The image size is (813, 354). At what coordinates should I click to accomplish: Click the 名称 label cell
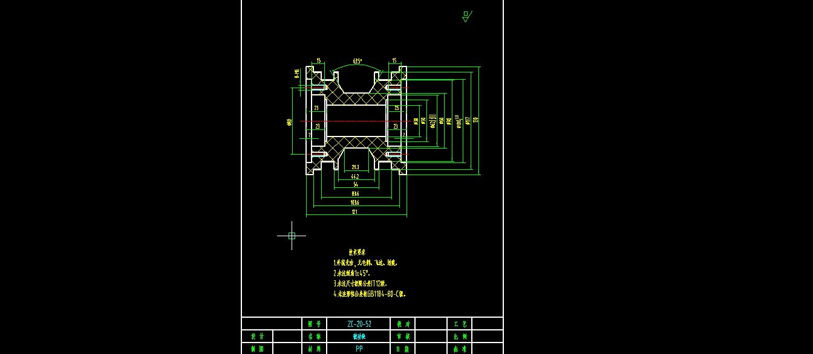pos(314,336)
